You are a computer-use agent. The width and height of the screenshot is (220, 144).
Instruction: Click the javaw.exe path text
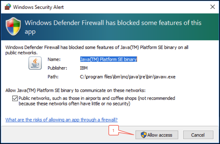click(x=128, y=77)
